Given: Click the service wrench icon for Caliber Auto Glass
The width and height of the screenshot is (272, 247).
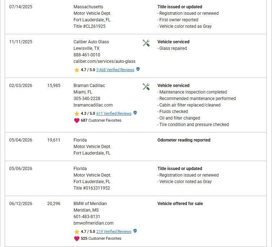Looking at the screenshot, I should click(146, 43).
